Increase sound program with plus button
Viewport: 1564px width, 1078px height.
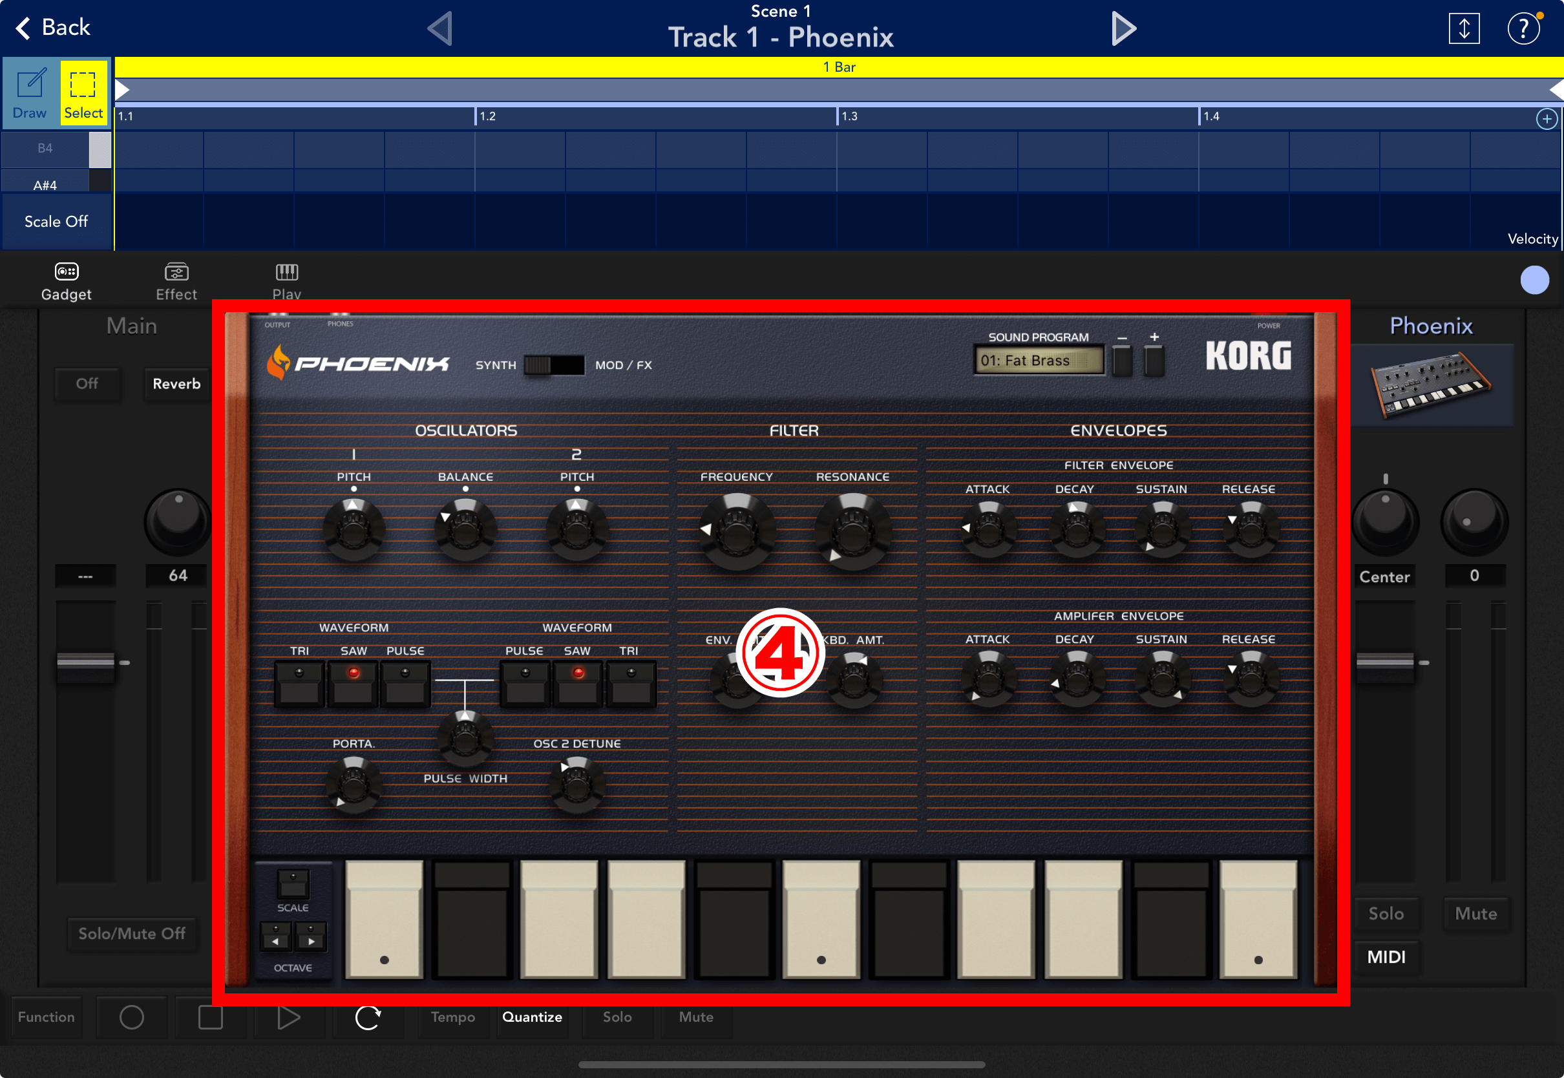(x=1154, y=361)
